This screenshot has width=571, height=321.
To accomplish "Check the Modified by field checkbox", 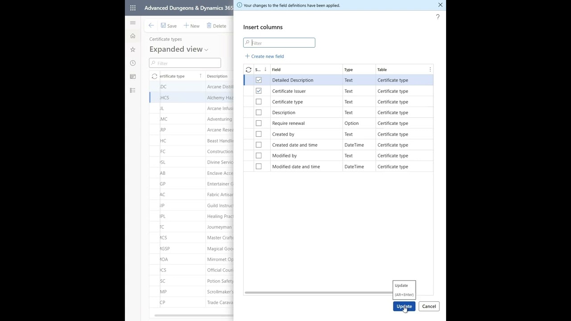I will pos(259,156).
